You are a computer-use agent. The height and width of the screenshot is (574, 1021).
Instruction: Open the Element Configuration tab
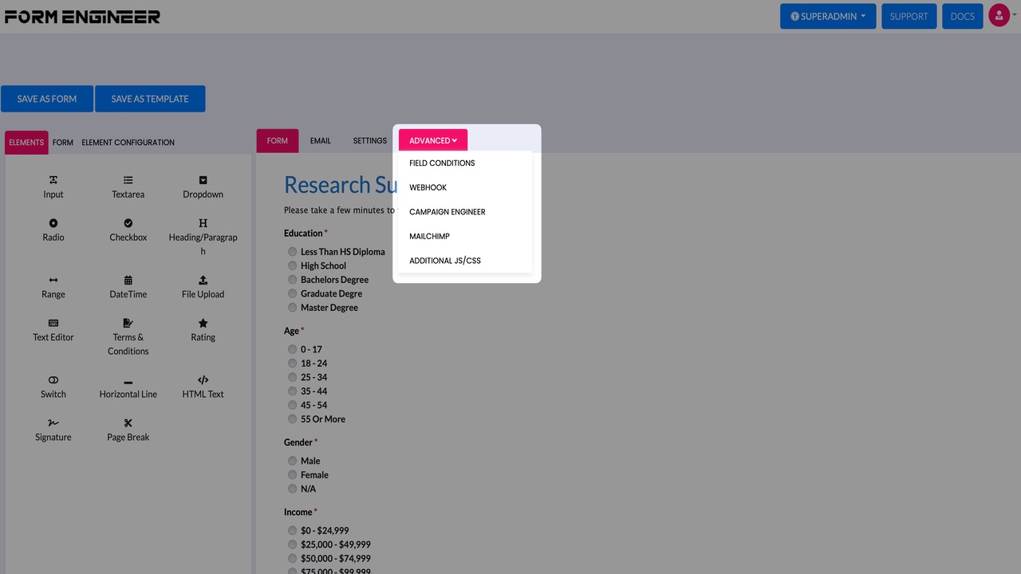coord(128,143)
